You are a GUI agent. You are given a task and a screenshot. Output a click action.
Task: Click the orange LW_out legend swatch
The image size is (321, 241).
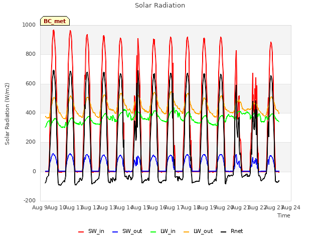point(186,232)
